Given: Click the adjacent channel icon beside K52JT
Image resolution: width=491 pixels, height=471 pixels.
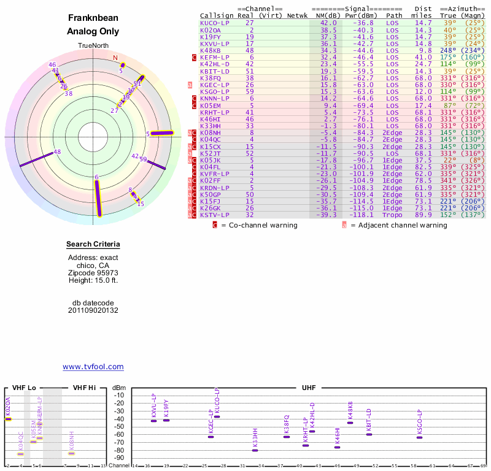Looking at the screenshot, I should click(x=190, y=153).
